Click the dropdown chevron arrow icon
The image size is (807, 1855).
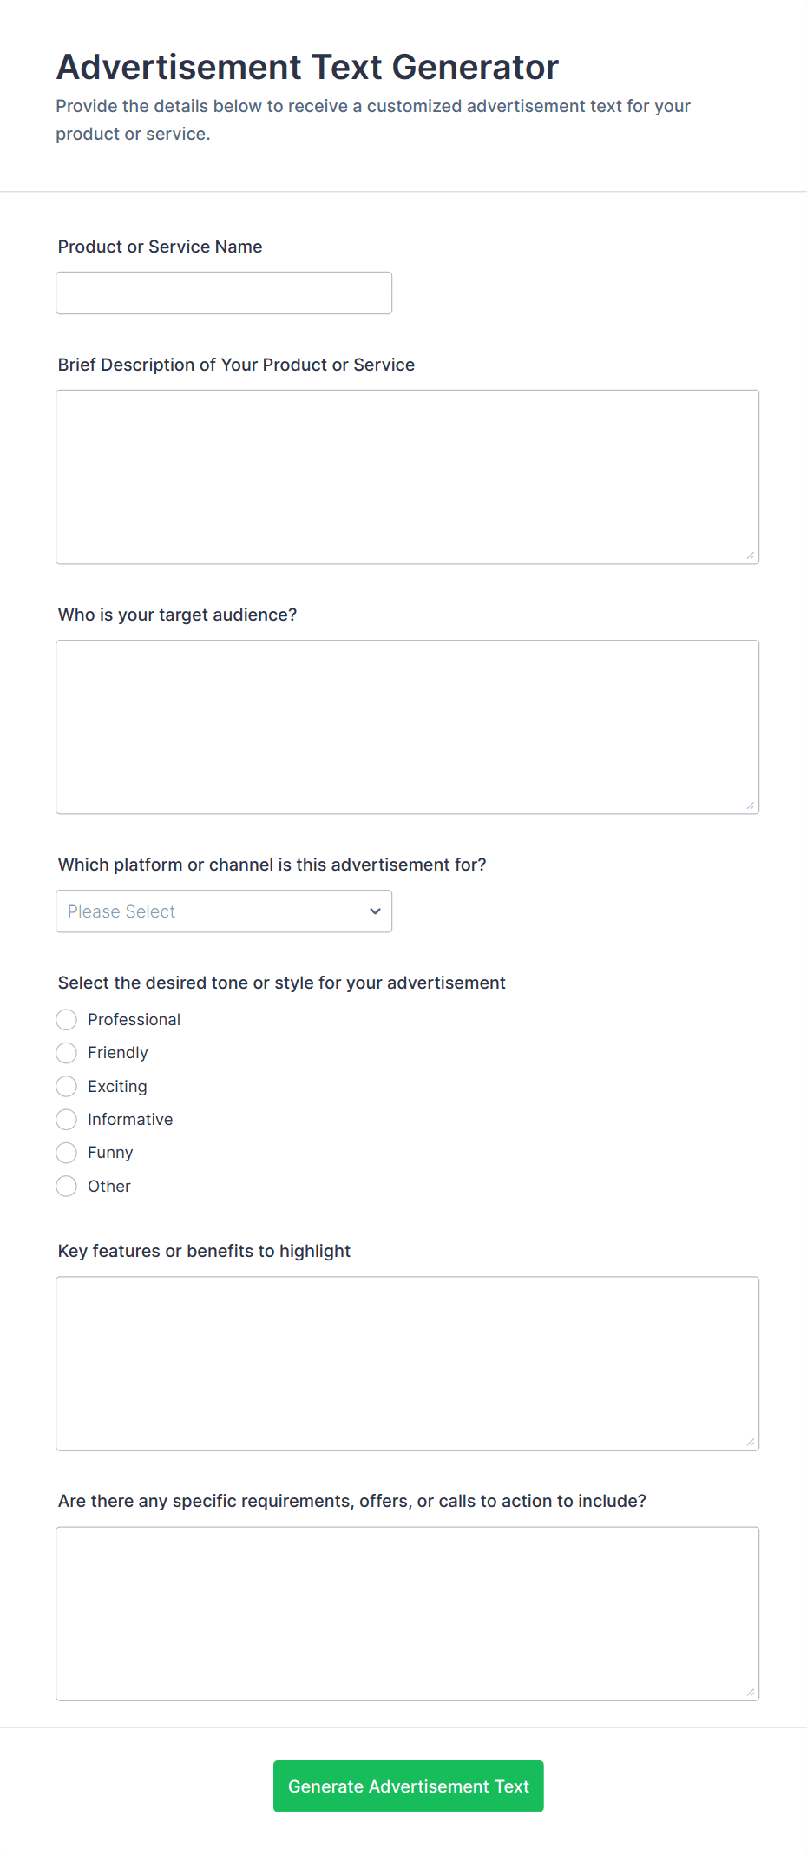click(x=375, y=911)
